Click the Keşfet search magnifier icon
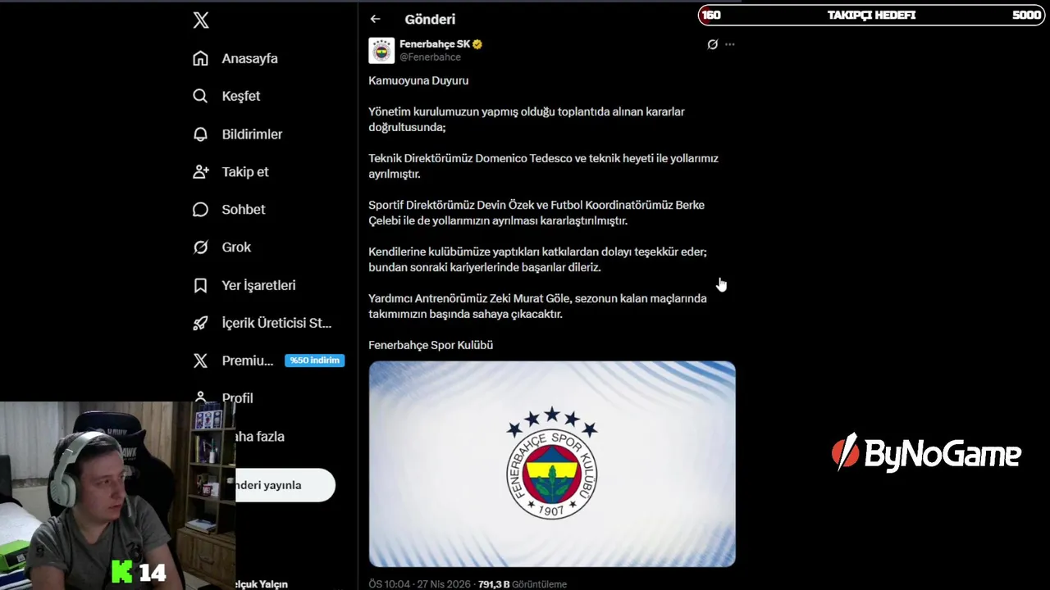Viewport: 1050px width, 590px height. tap(200, 96)
